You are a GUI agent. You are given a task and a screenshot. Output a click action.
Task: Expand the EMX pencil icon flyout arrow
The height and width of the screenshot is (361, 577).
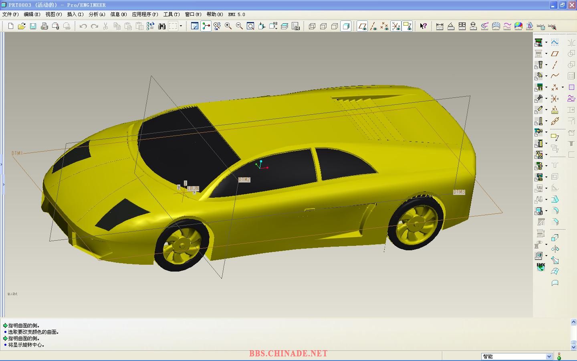(546, 110)
